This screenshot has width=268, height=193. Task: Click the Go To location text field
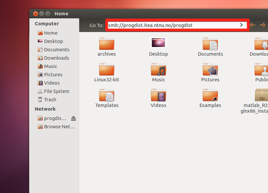[177, 25]
